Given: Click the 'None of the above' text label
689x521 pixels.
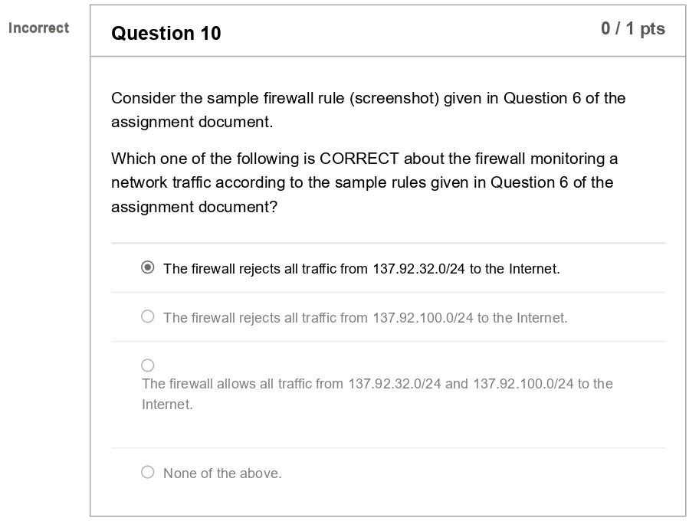Looking at the screenshot, I should [221, 473].
